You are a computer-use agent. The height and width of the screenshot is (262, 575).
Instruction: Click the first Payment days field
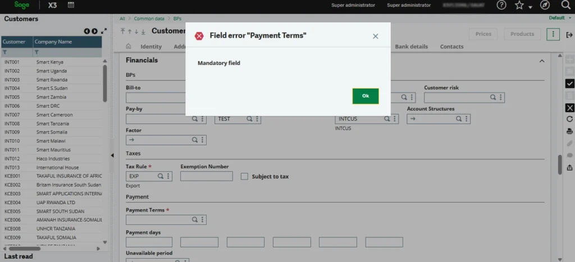pos(149,242)
